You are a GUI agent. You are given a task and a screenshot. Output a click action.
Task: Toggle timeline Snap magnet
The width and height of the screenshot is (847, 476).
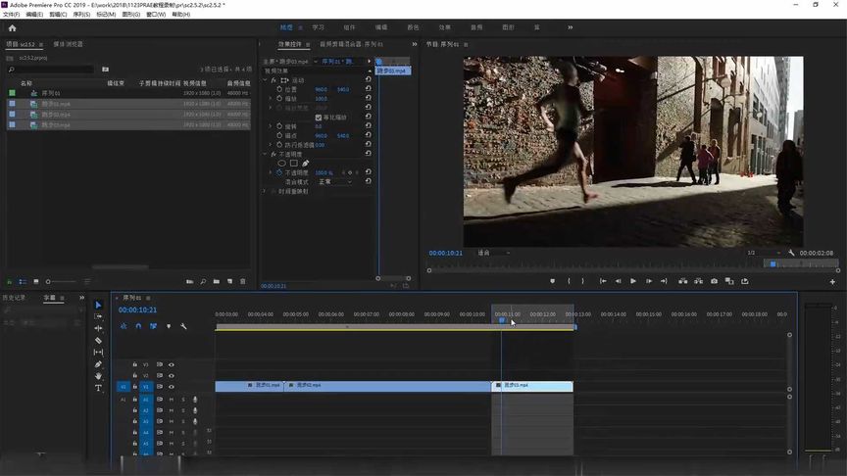point(138,326)
